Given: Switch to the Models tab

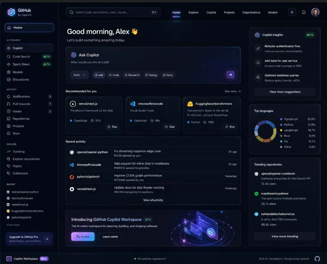Looking at the screenshot, I should [x=273, y=13].
